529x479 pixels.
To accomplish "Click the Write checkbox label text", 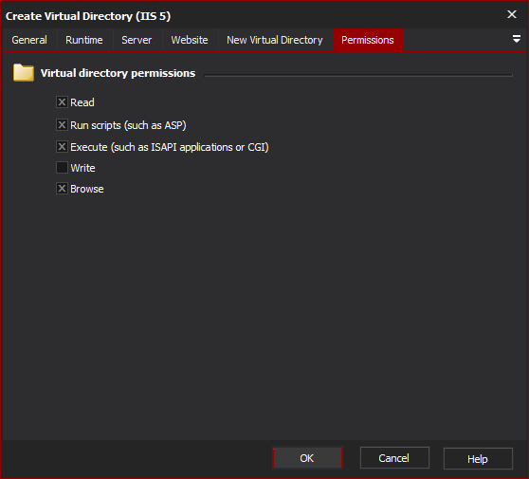I will (x=83, y=168).
